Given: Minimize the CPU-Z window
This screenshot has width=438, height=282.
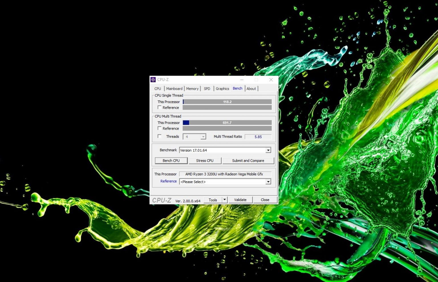Looking at the screenshot, I should 242,80.
